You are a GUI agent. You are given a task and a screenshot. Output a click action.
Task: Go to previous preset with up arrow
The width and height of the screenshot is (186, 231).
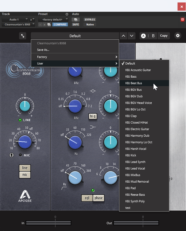[x=123, y=36]
